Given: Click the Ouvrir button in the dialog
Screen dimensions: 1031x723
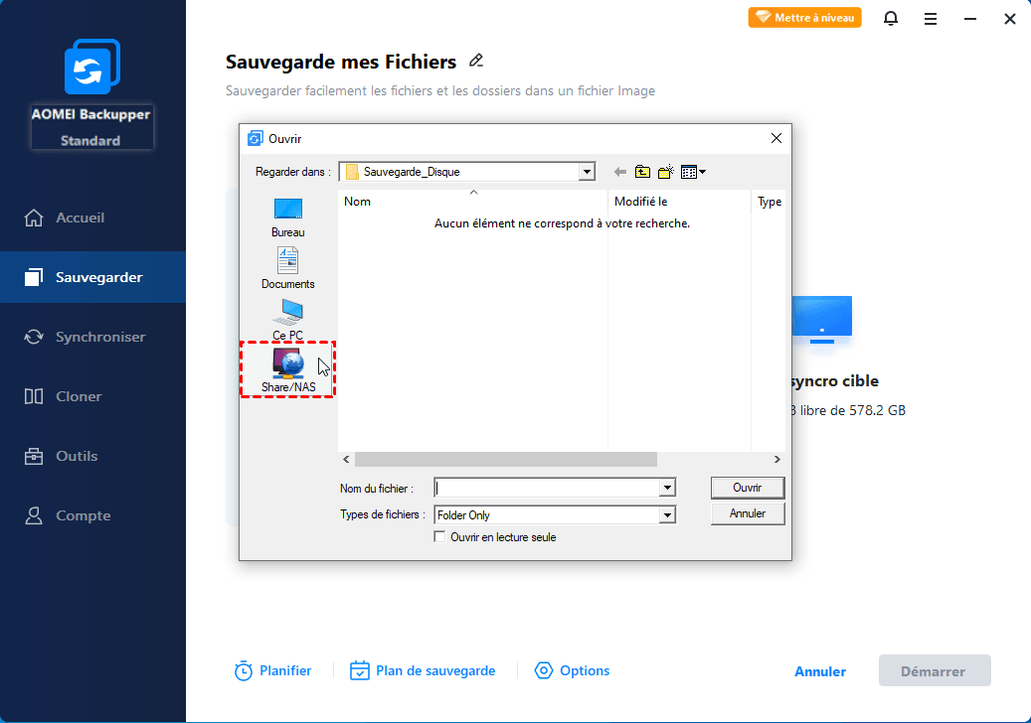Looking at the screenshot, I should tap(748, 488).
